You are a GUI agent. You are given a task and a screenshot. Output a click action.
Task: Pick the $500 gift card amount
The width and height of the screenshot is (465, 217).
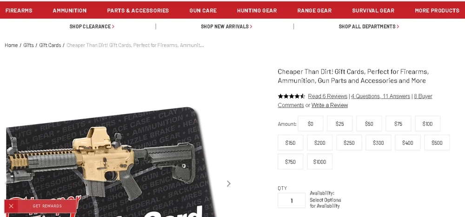pyautogui.click(x=437, y=143)
